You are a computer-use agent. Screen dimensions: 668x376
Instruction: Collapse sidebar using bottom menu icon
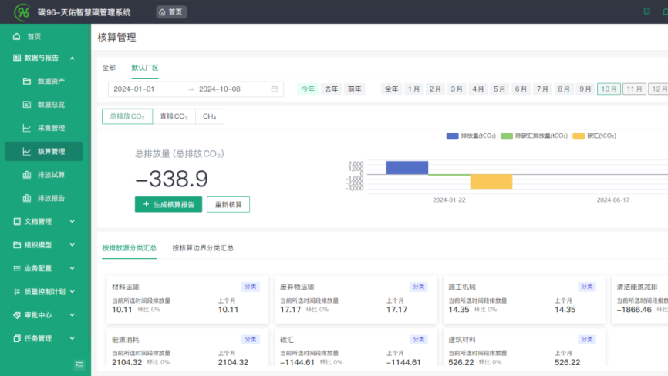pyautogui.click(x=79, y=364)
